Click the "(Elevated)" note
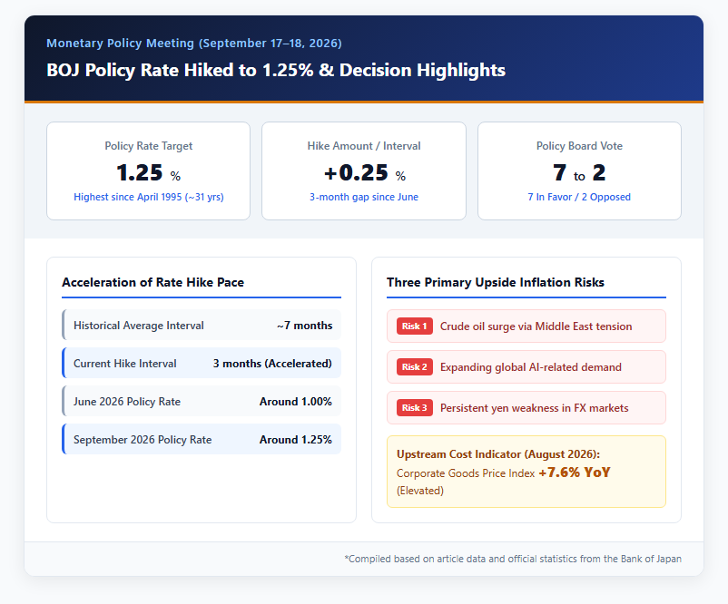The width and height of the screenshot is (728, 604). [420, 491]
